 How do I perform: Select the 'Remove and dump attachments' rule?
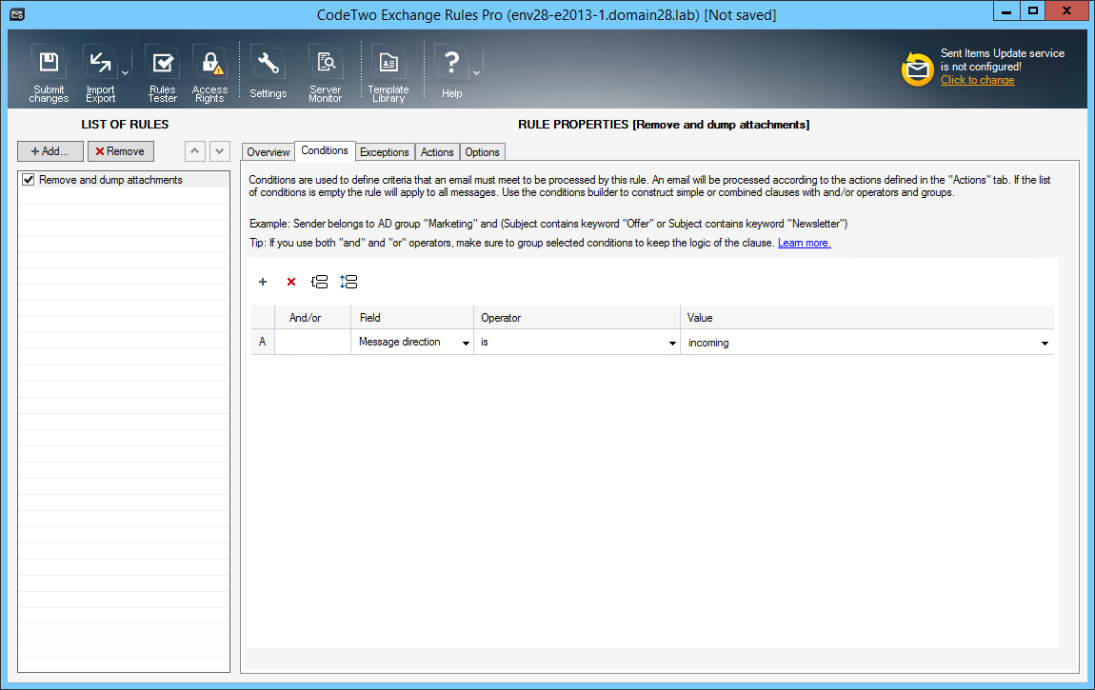click(x=124, y=180)
